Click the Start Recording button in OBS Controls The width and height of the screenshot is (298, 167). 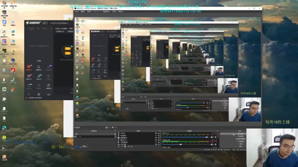[x=233, y=136]
